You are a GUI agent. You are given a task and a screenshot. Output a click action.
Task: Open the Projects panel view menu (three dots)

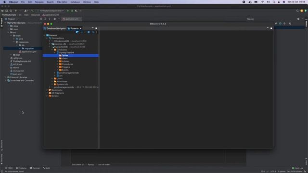pos(97,32)
